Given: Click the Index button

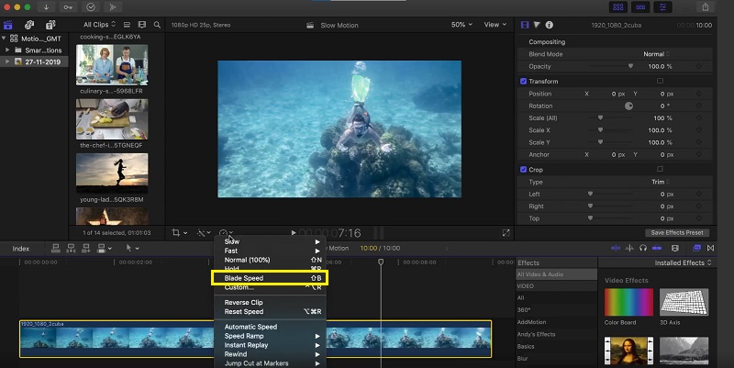Looking at the screenshot, I should tap(21, 248).
